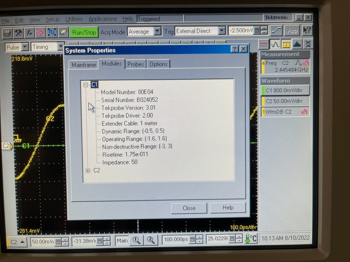Click the yellow swatch beside bottom C2 selector
This screenshot has width=350, height=262.
(x=9, y=242)
